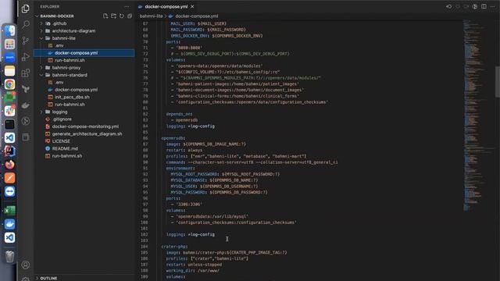The height and width of the screenshot is (281, 500).
Task: Collapse all folders in Explorer
Action: point(130,16)
